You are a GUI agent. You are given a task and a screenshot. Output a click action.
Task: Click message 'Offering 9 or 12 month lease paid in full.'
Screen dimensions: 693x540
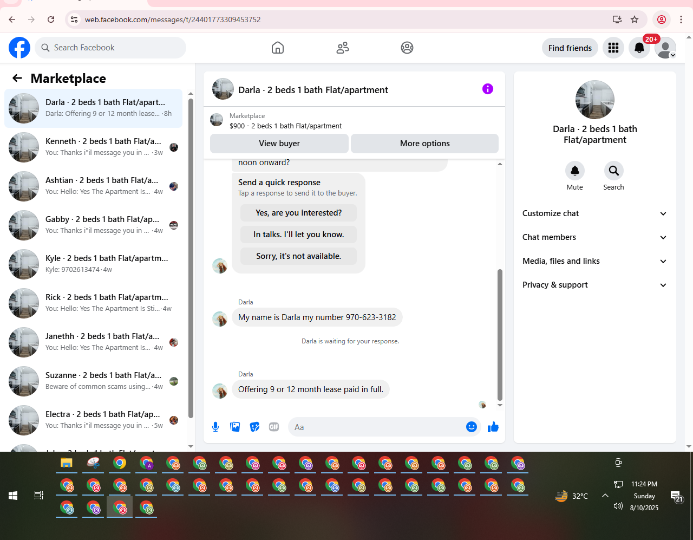point(311,389)
